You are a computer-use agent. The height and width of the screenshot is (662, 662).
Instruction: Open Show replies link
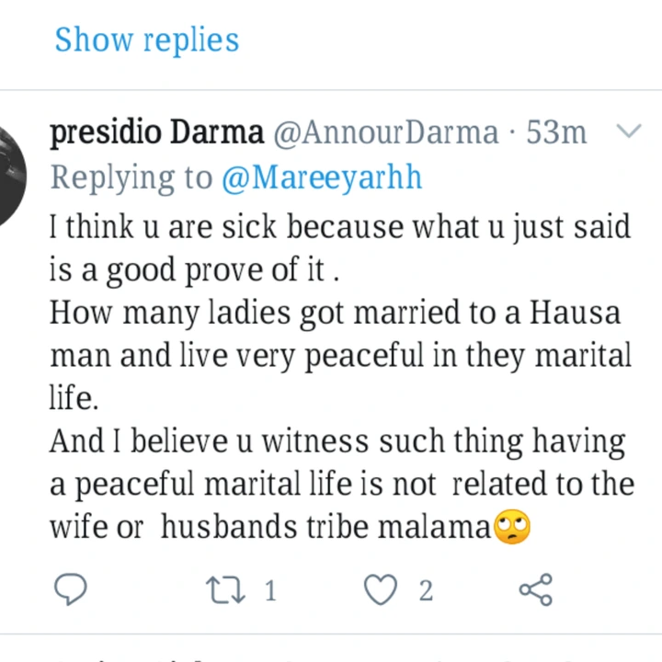[x=147, y=40]
